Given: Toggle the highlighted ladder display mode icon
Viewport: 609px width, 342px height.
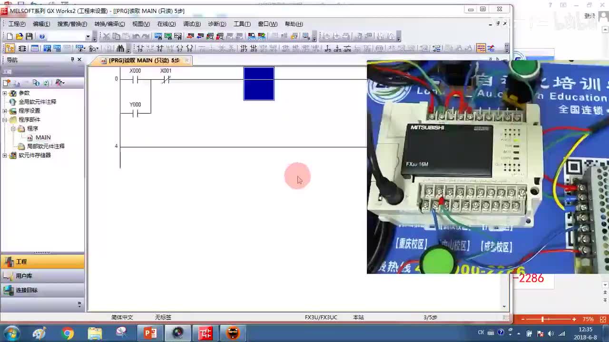Looking at the screenshot, I should tap(481, 48).
